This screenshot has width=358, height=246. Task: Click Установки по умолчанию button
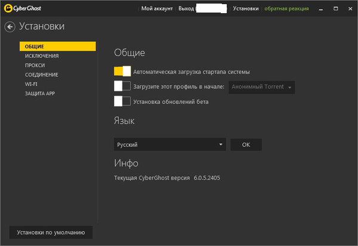coord(51,232)
